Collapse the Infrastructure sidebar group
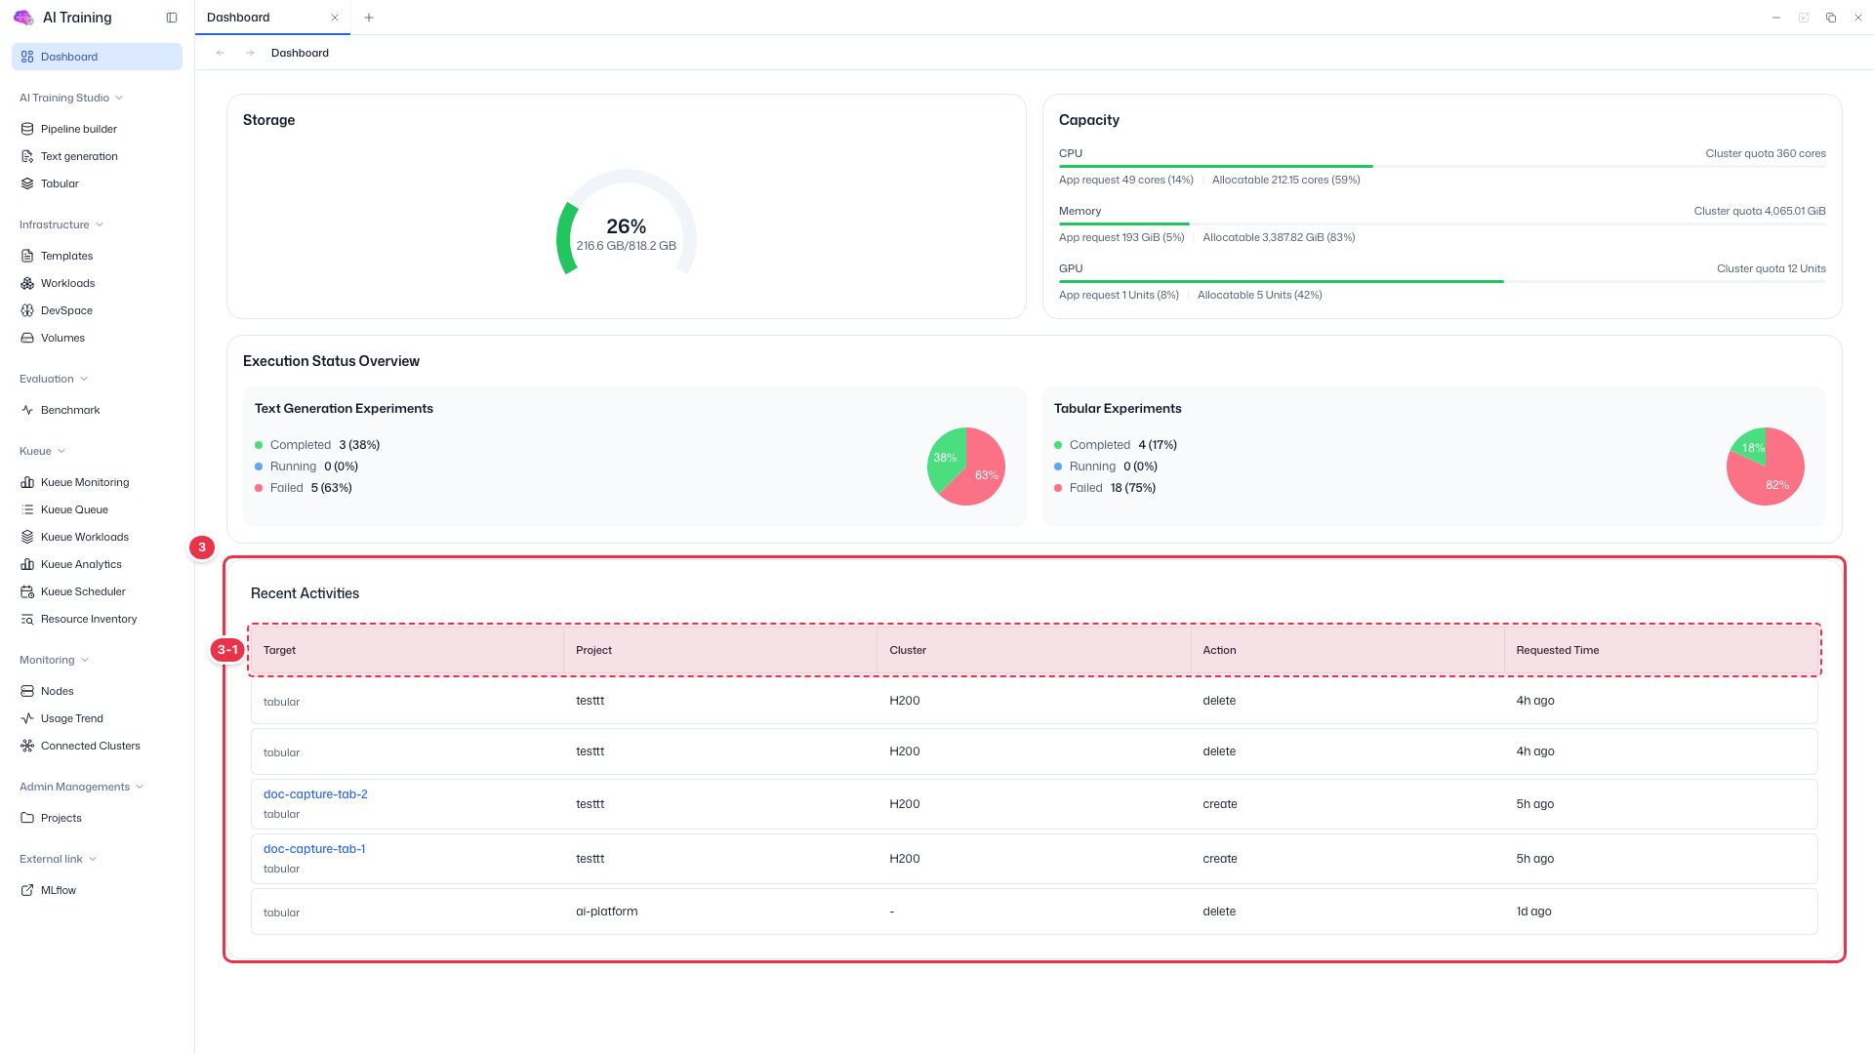 61,224
